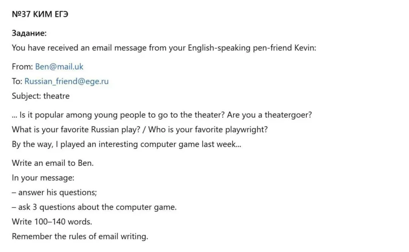Click the To: label text
The image size is (409, 252).
click(x=17, y=81)
